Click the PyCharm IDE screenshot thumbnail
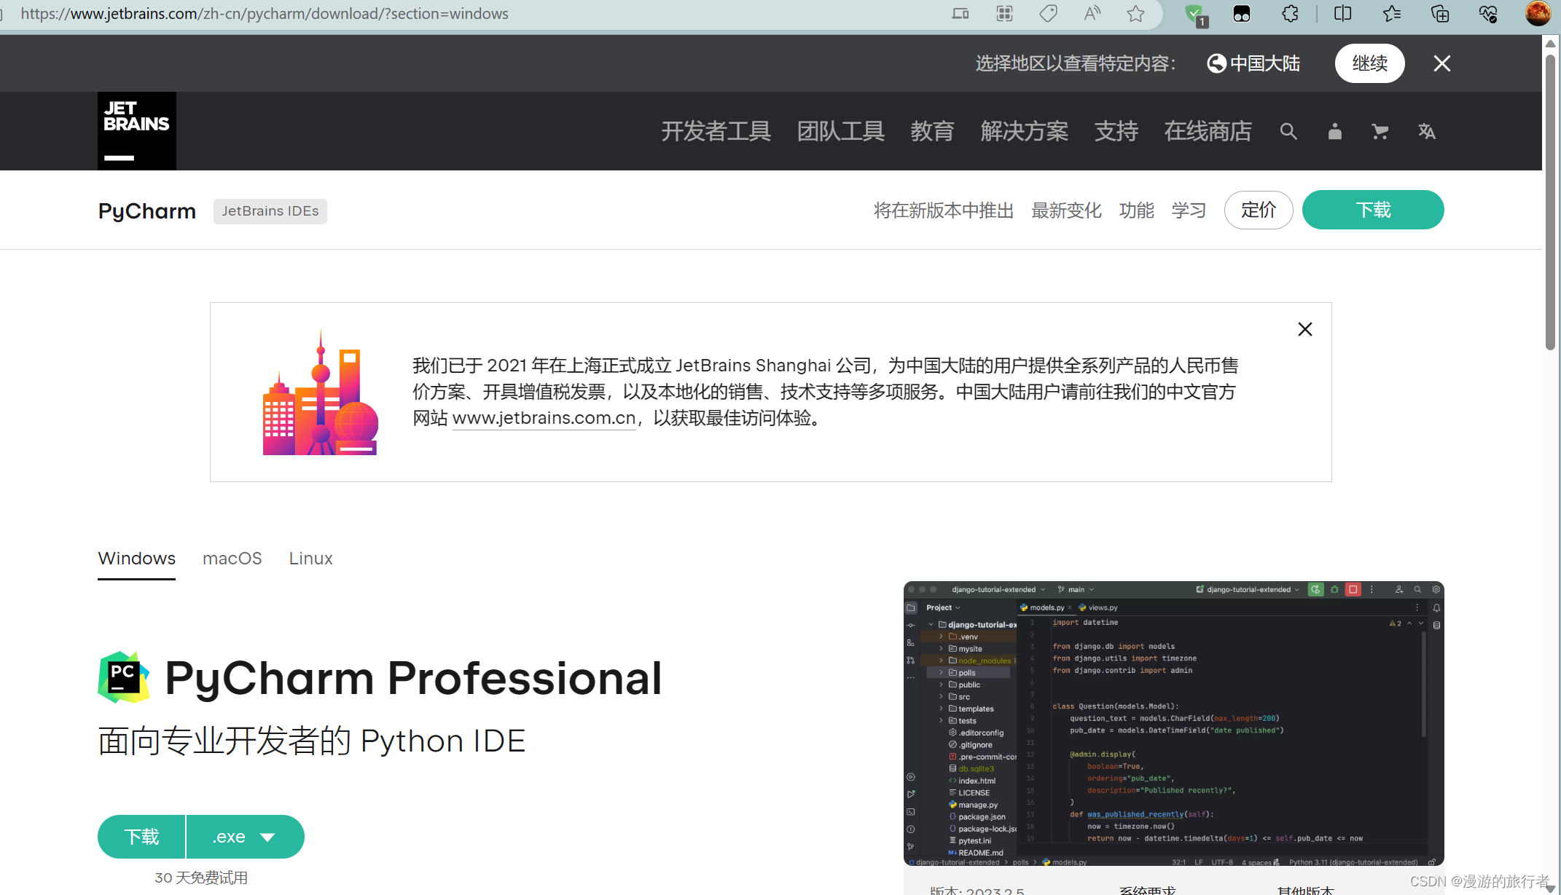 (1173, 723)
